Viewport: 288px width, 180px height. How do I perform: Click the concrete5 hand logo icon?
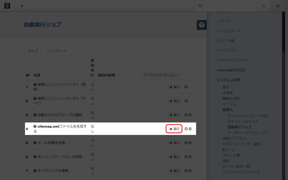[x=7, y=6]
